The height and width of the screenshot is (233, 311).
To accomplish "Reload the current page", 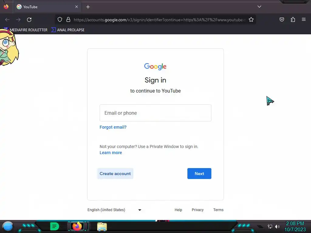I will (x=29, y=20).
